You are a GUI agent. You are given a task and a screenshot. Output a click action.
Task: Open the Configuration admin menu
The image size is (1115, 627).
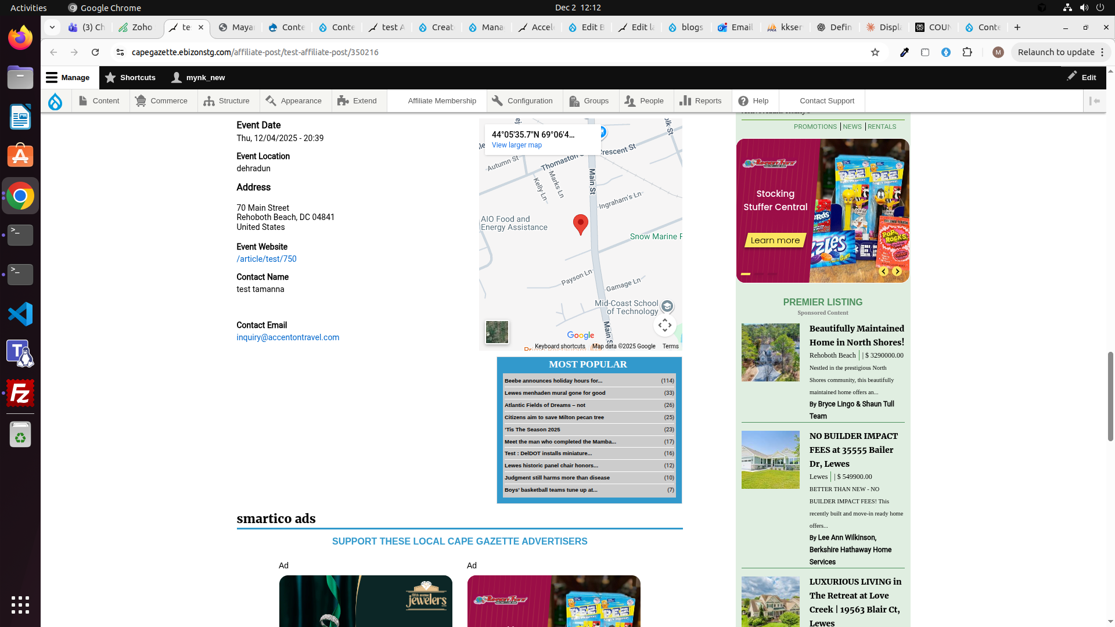tap(523, 101)
